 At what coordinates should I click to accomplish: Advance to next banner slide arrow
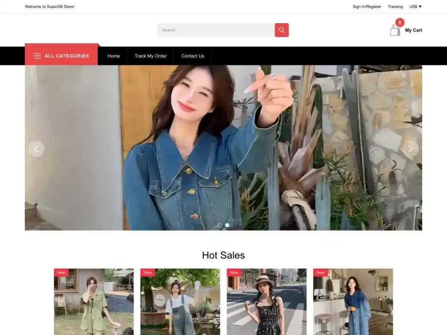pos(410,149)
